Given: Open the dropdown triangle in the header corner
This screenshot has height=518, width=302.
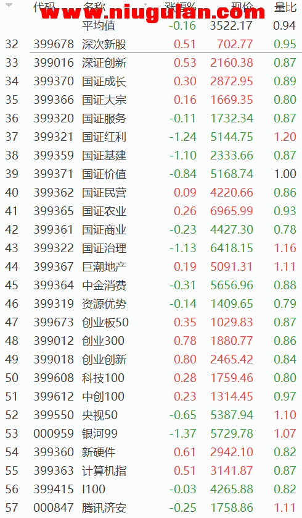Looking at the screenshot, I should pos(9,6).
